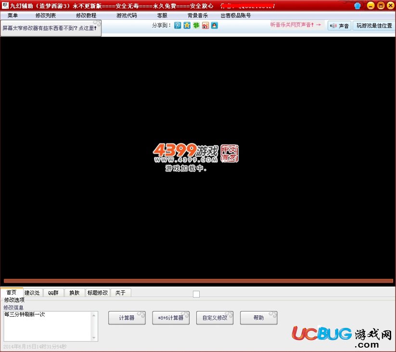Switch to the QQ群 tab
Image resolution: width=396 pixels, height=352 pixels.
(53, 293)
